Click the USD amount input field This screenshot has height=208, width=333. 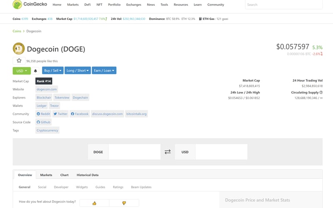(221, 152)
